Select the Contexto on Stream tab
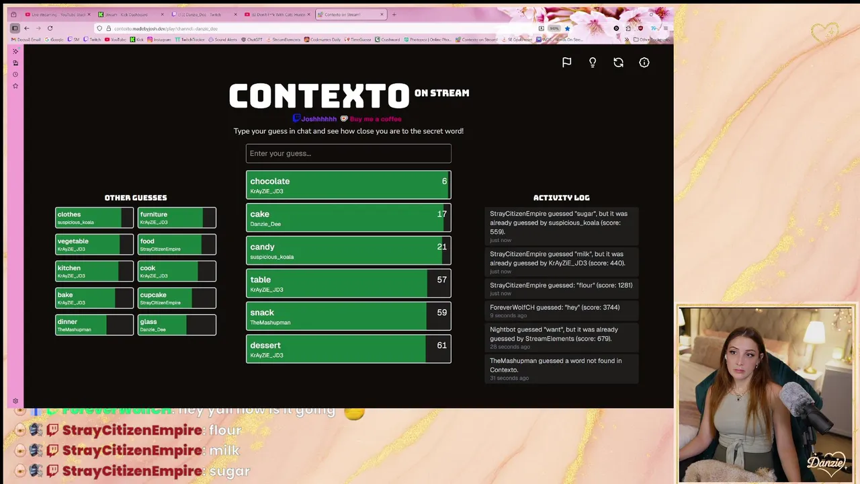 click(x=351, y=14)
